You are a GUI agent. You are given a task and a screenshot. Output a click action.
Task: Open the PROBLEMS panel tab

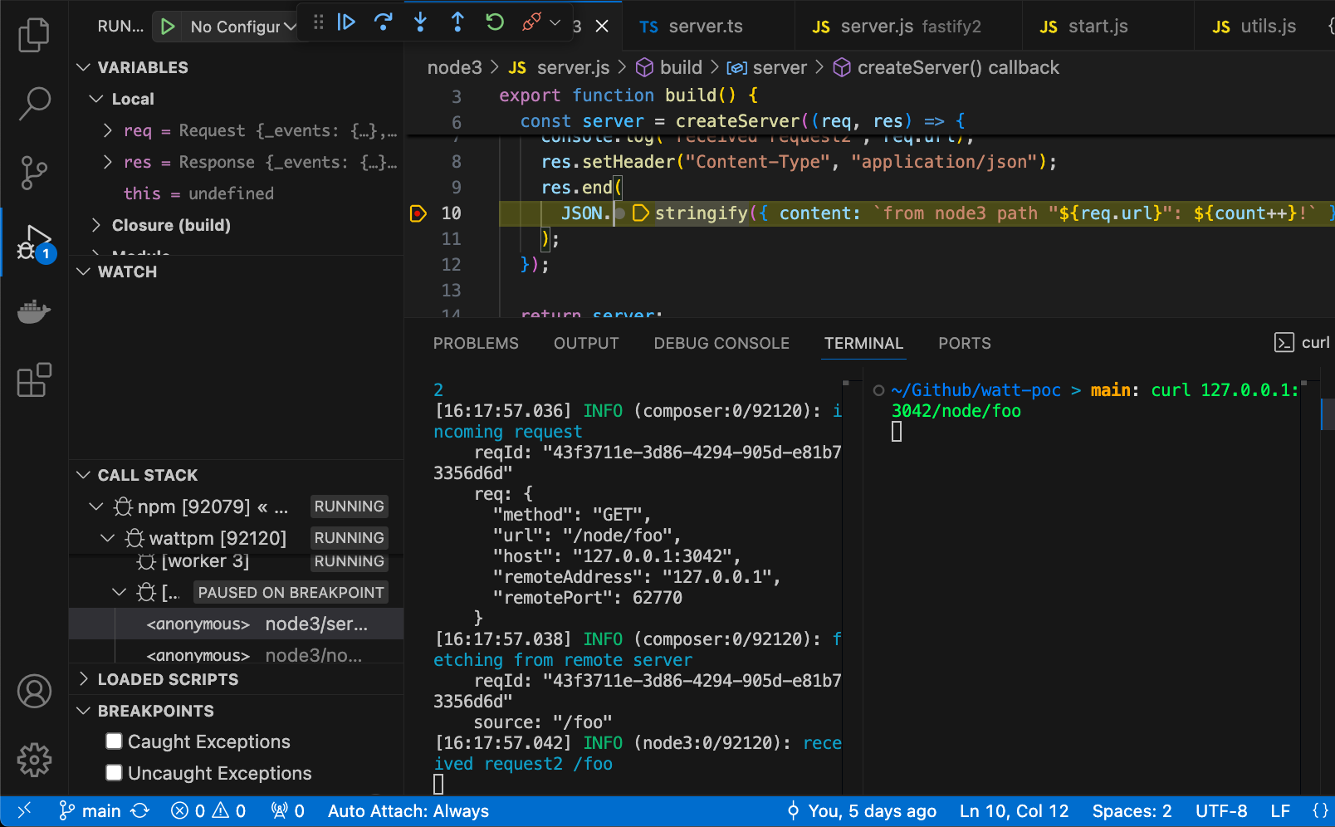[476, 343]
